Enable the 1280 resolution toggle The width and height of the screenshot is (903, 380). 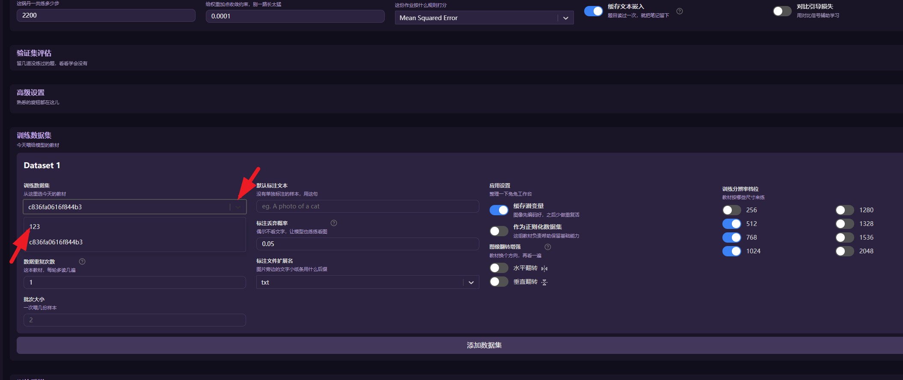point(845,210)
